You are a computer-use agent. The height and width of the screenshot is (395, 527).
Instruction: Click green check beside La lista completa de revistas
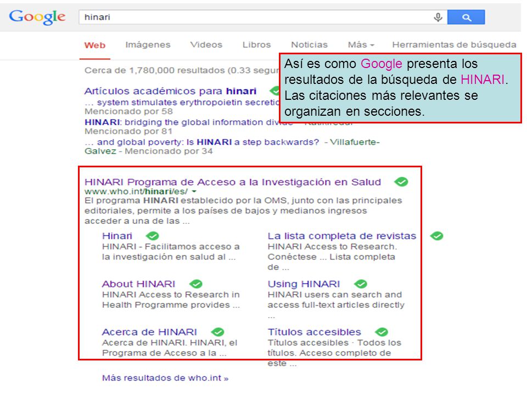(436, 236)
